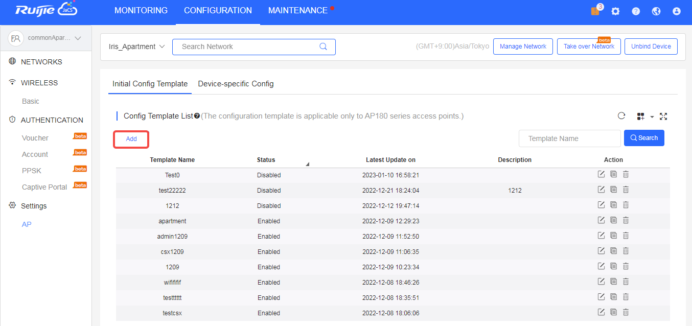Click the Take over Network button
Viewport: 692px width, 326px height.
[589, 46]
